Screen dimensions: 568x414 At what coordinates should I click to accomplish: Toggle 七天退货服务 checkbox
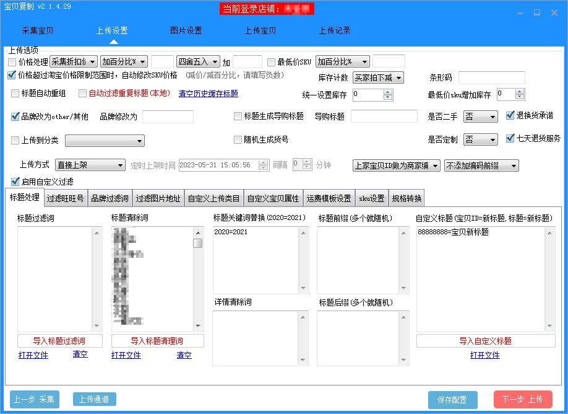[510, 138]
